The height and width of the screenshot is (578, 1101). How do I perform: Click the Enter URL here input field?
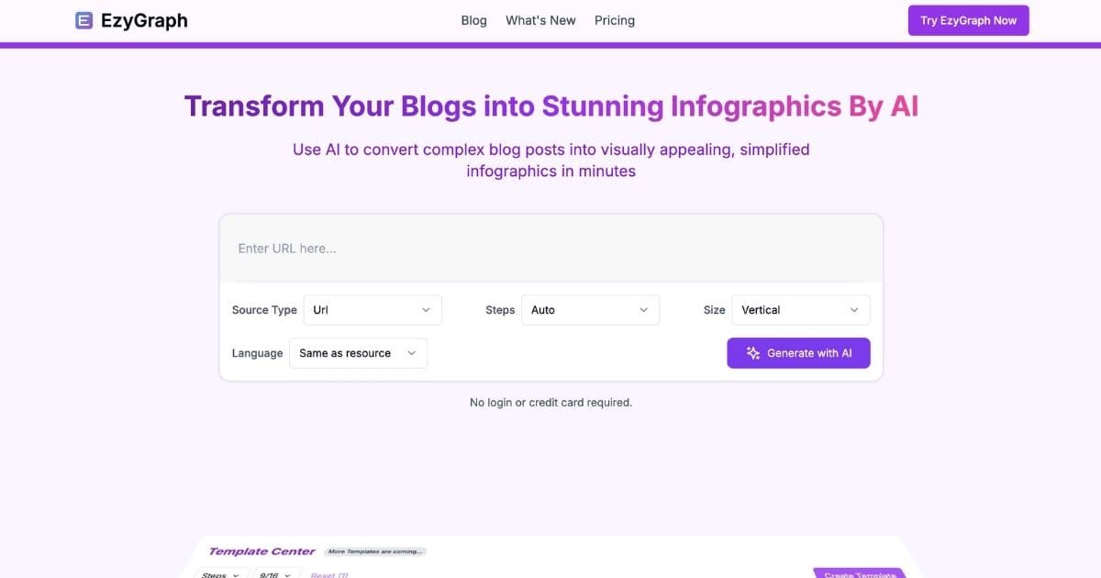pos(550,248)
